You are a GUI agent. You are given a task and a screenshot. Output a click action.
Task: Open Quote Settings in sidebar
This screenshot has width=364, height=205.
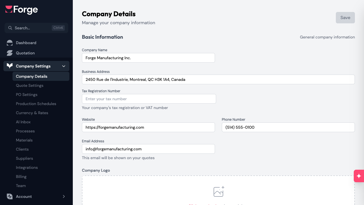point(30,85)
